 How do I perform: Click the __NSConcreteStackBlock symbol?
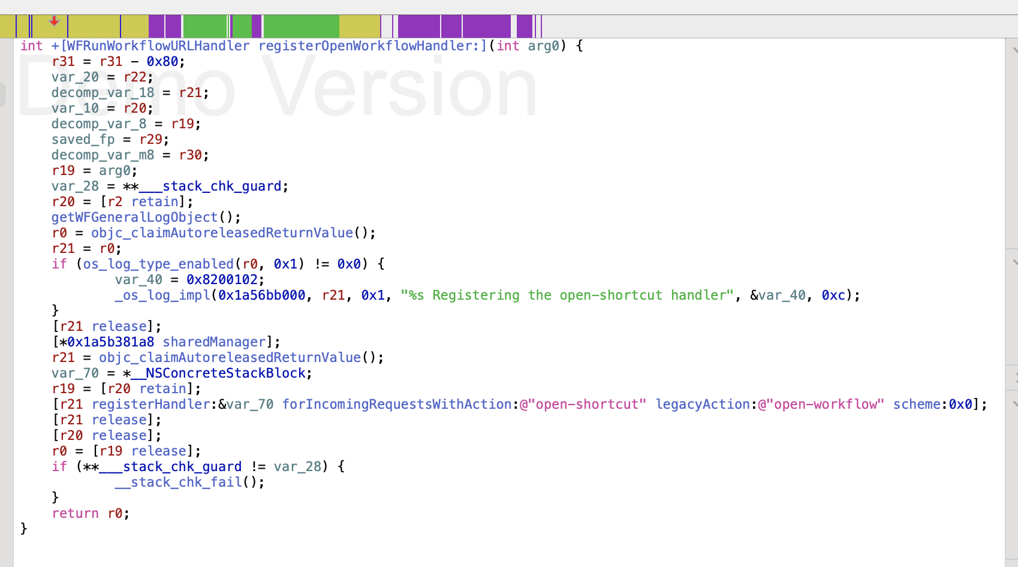click(x=218, y=373)
